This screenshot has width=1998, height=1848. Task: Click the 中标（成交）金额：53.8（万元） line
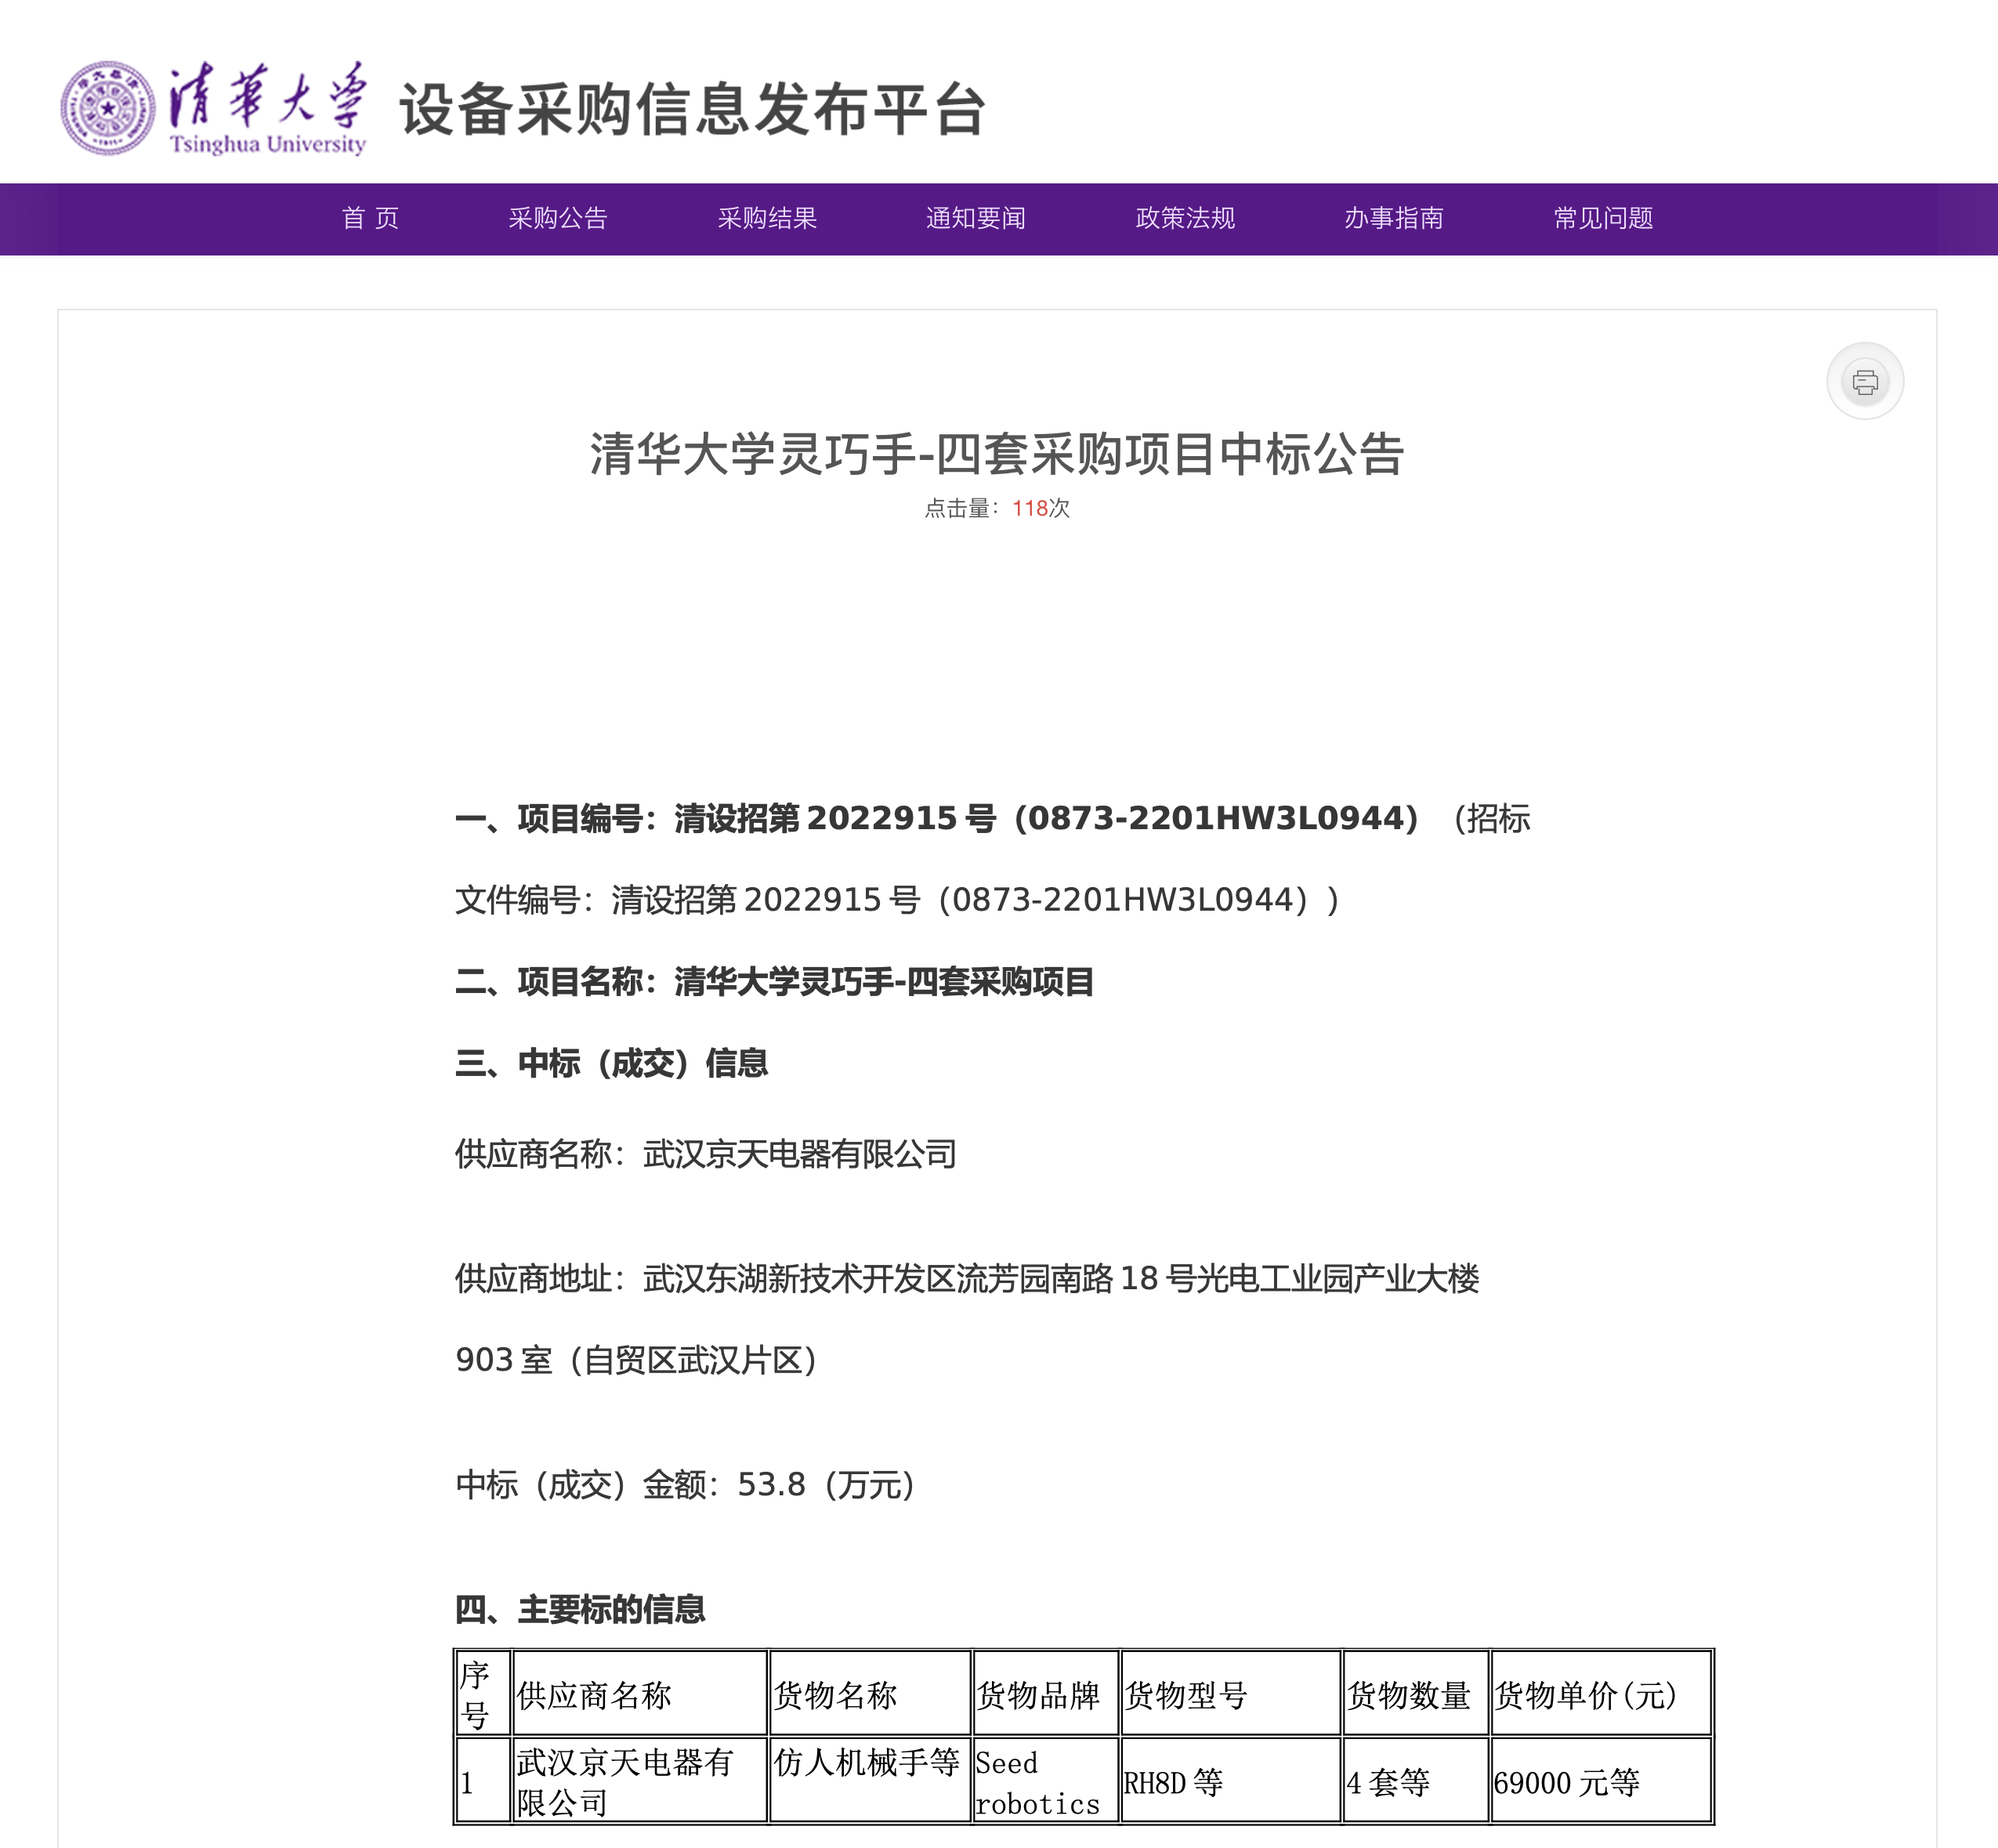click(x=685, y=1485)
